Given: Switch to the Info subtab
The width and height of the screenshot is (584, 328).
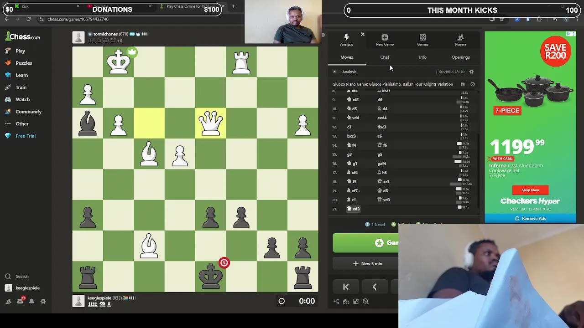Looking at the screenshot, I should 422,57.
